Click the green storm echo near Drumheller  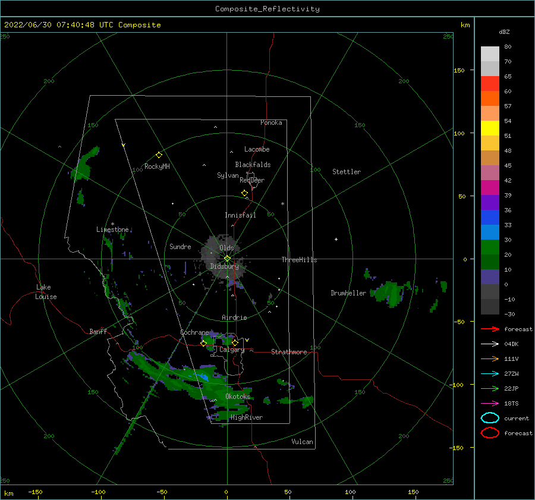(x=389, y=293)
